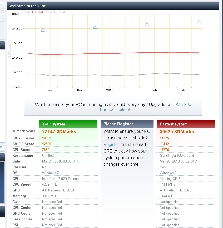
Task: Click the CPU Cooler row label
Action: pos(22,208)
